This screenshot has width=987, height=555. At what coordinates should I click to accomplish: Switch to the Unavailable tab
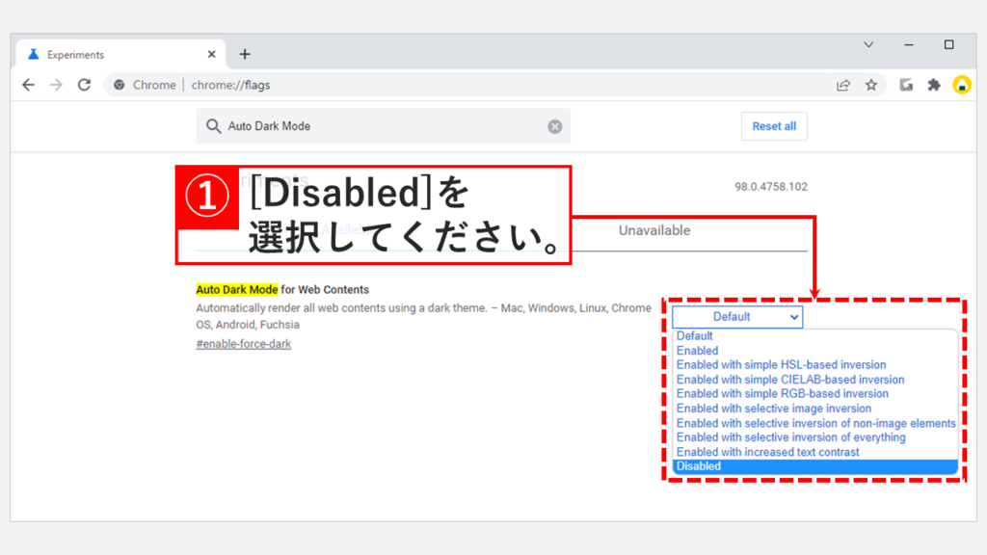(x=654, y=231)
